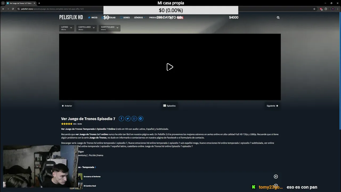The image size is (341, 192).
Task: Play the Juego de Tronos episode video
Action: tap(170, 67)
